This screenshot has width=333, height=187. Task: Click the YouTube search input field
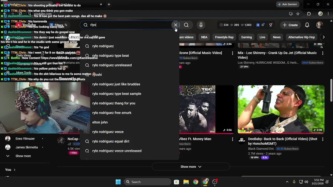tap(130, 25)
